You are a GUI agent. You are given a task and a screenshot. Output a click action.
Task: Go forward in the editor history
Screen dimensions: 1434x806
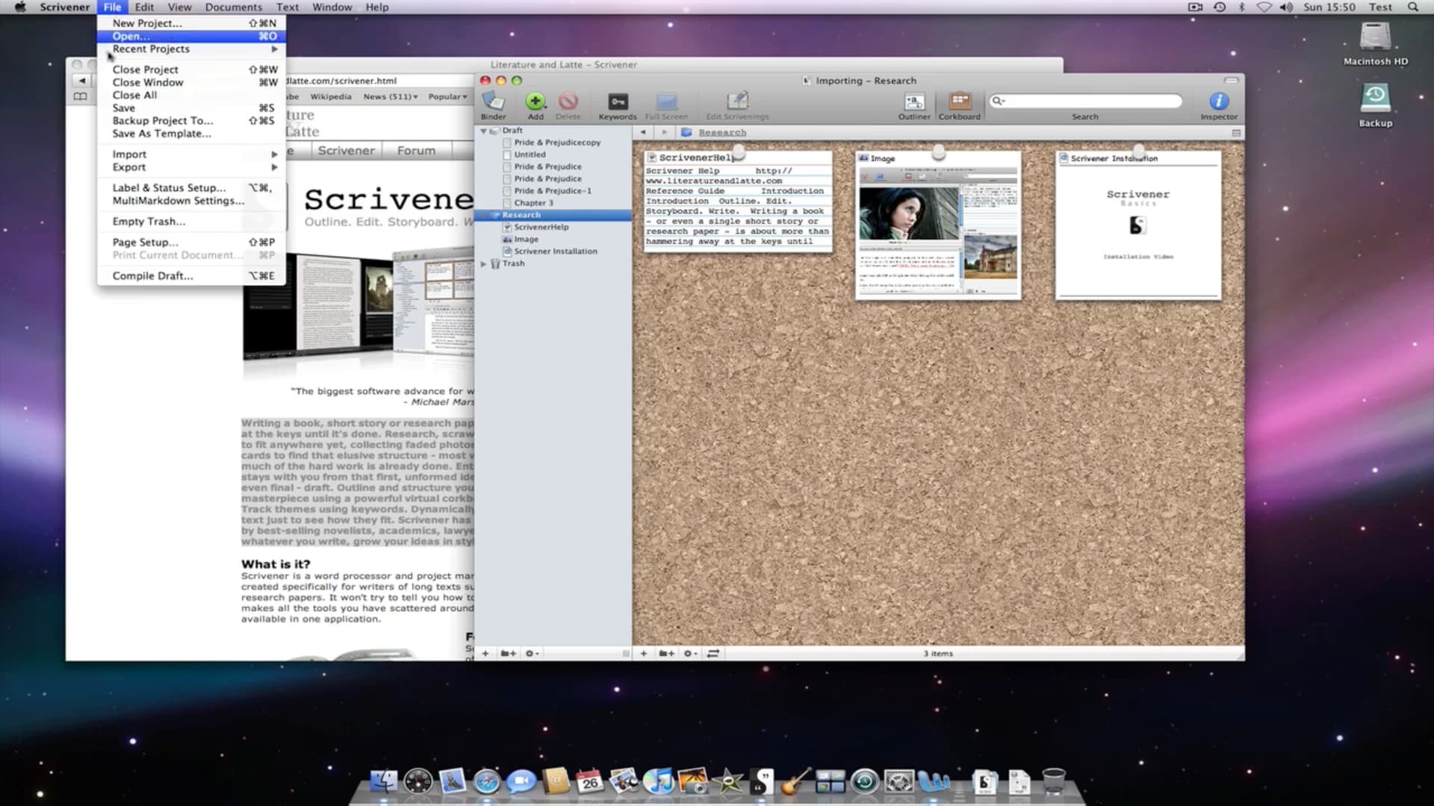664,132
